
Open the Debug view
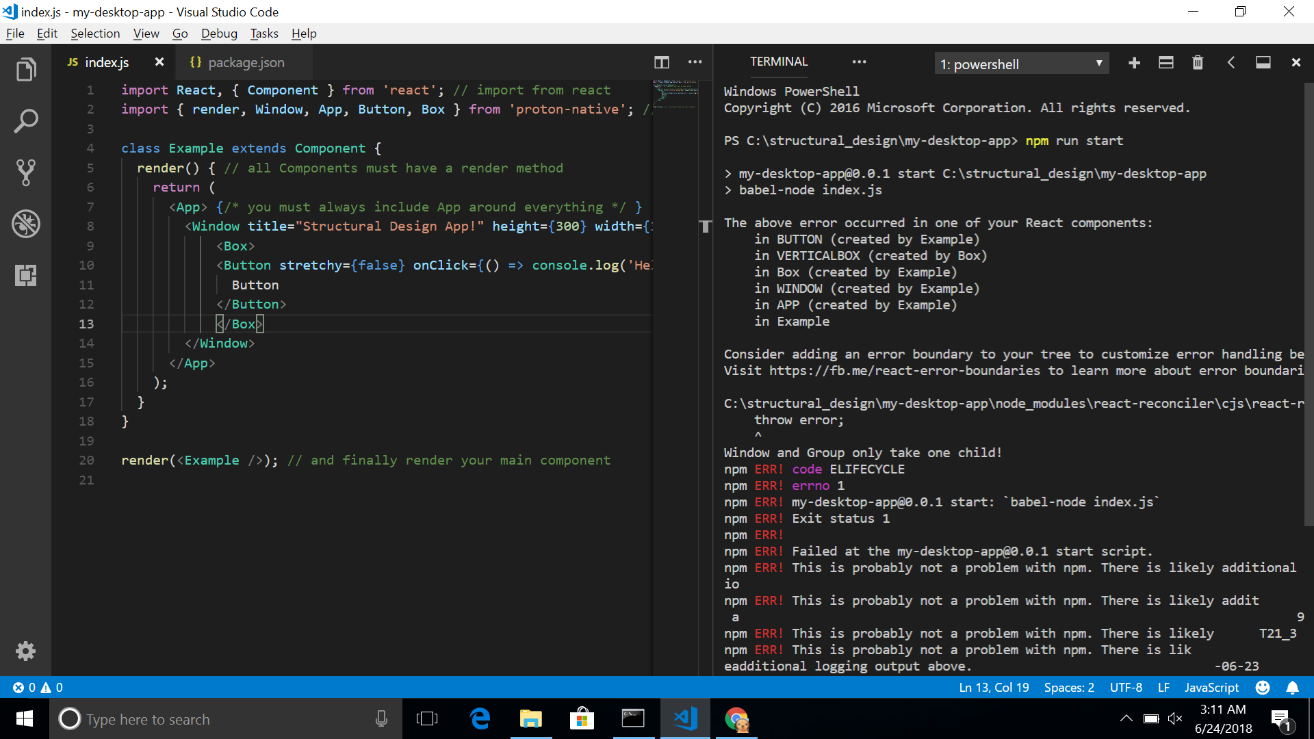(x=26, y=223)
